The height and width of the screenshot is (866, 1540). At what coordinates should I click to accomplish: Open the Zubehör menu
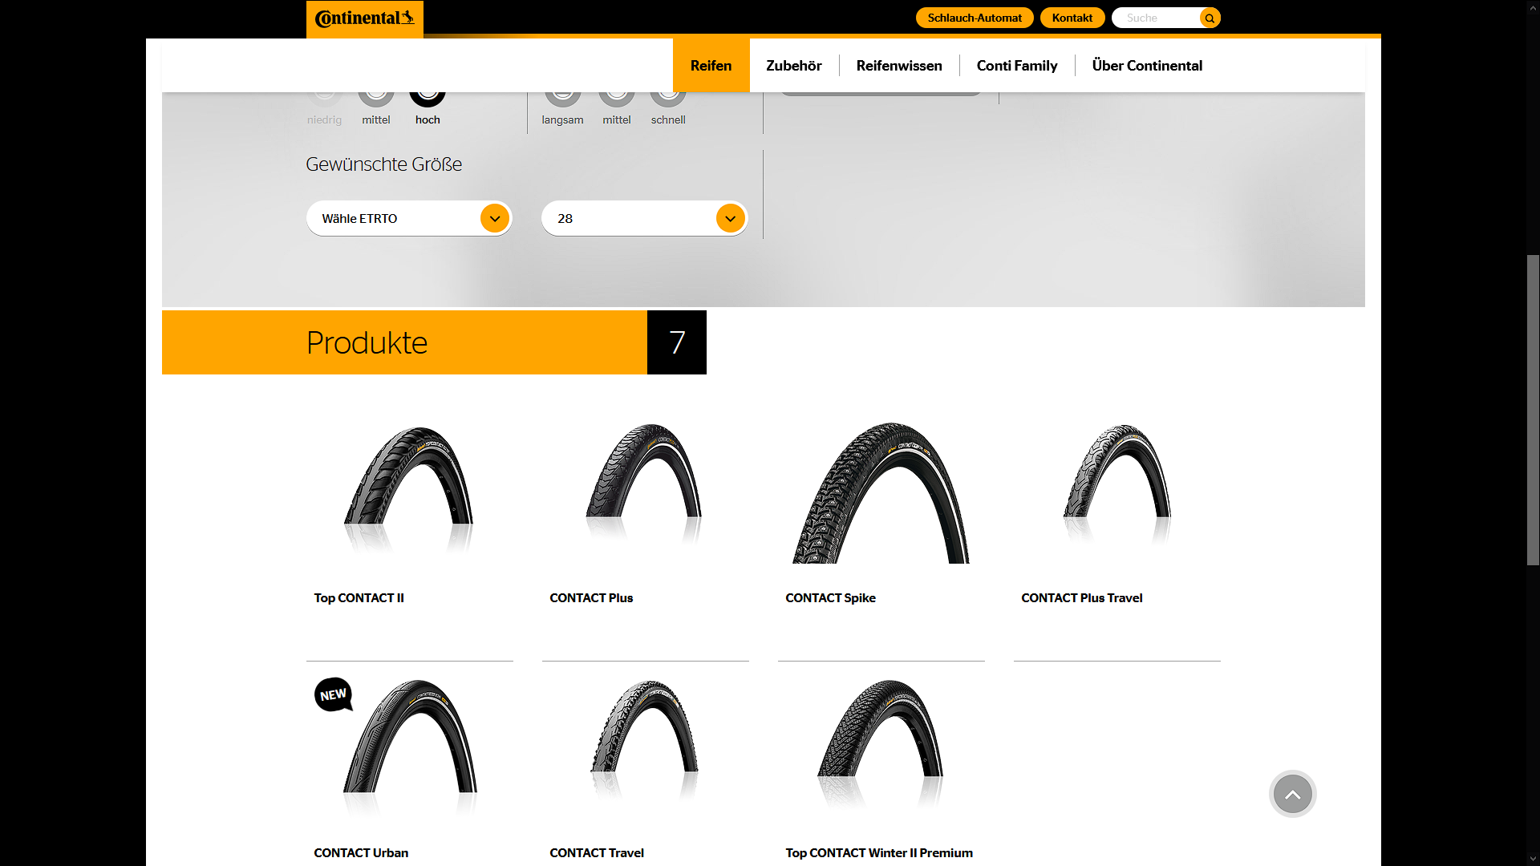(x=793, y=66)
